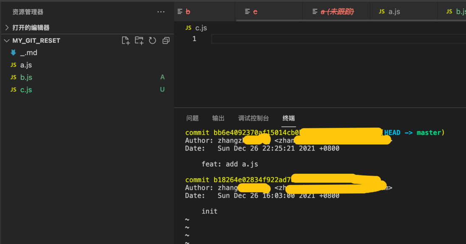The image size is (466, 244).
Task: Click the JS icon beside c.js in explorer
Action: 14,89
